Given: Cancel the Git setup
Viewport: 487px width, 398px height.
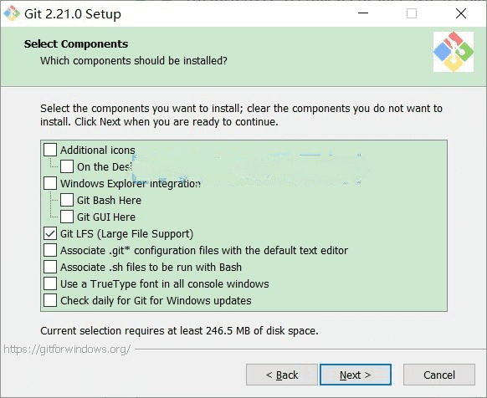Looking at the screenshot, I should [439, 375].
